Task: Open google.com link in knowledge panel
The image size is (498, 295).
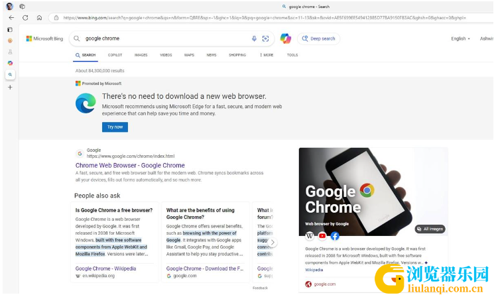Action: point(324,284)
